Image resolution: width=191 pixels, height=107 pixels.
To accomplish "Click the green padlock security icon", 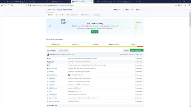I will coord(31,5).
